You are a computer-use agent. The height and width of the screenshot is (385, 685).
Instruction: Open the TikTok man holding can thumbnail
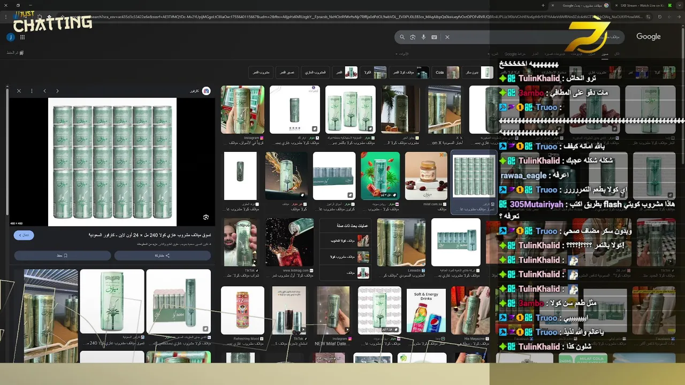pos(240,242)
